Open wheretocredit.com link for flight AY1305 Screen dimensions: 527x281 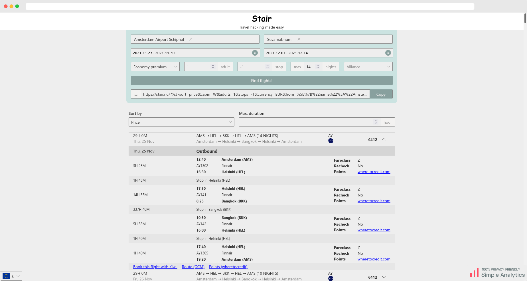[x=374, y=259]
